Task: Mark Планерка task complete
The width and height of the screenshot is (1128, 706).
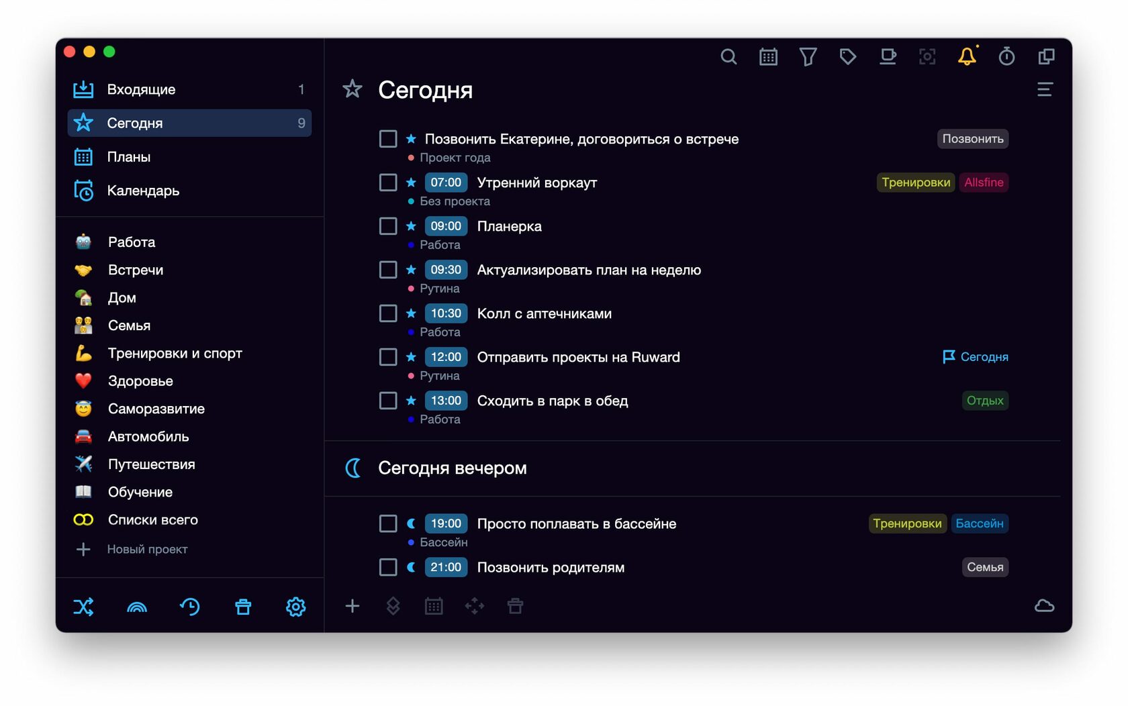Action: pos(388,226)
